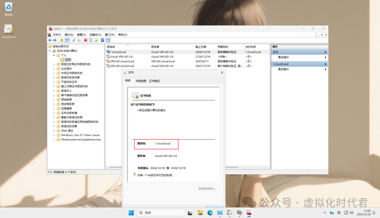
Task: Click the blue Help question mark icon
Action: click(x=102, y=40)
